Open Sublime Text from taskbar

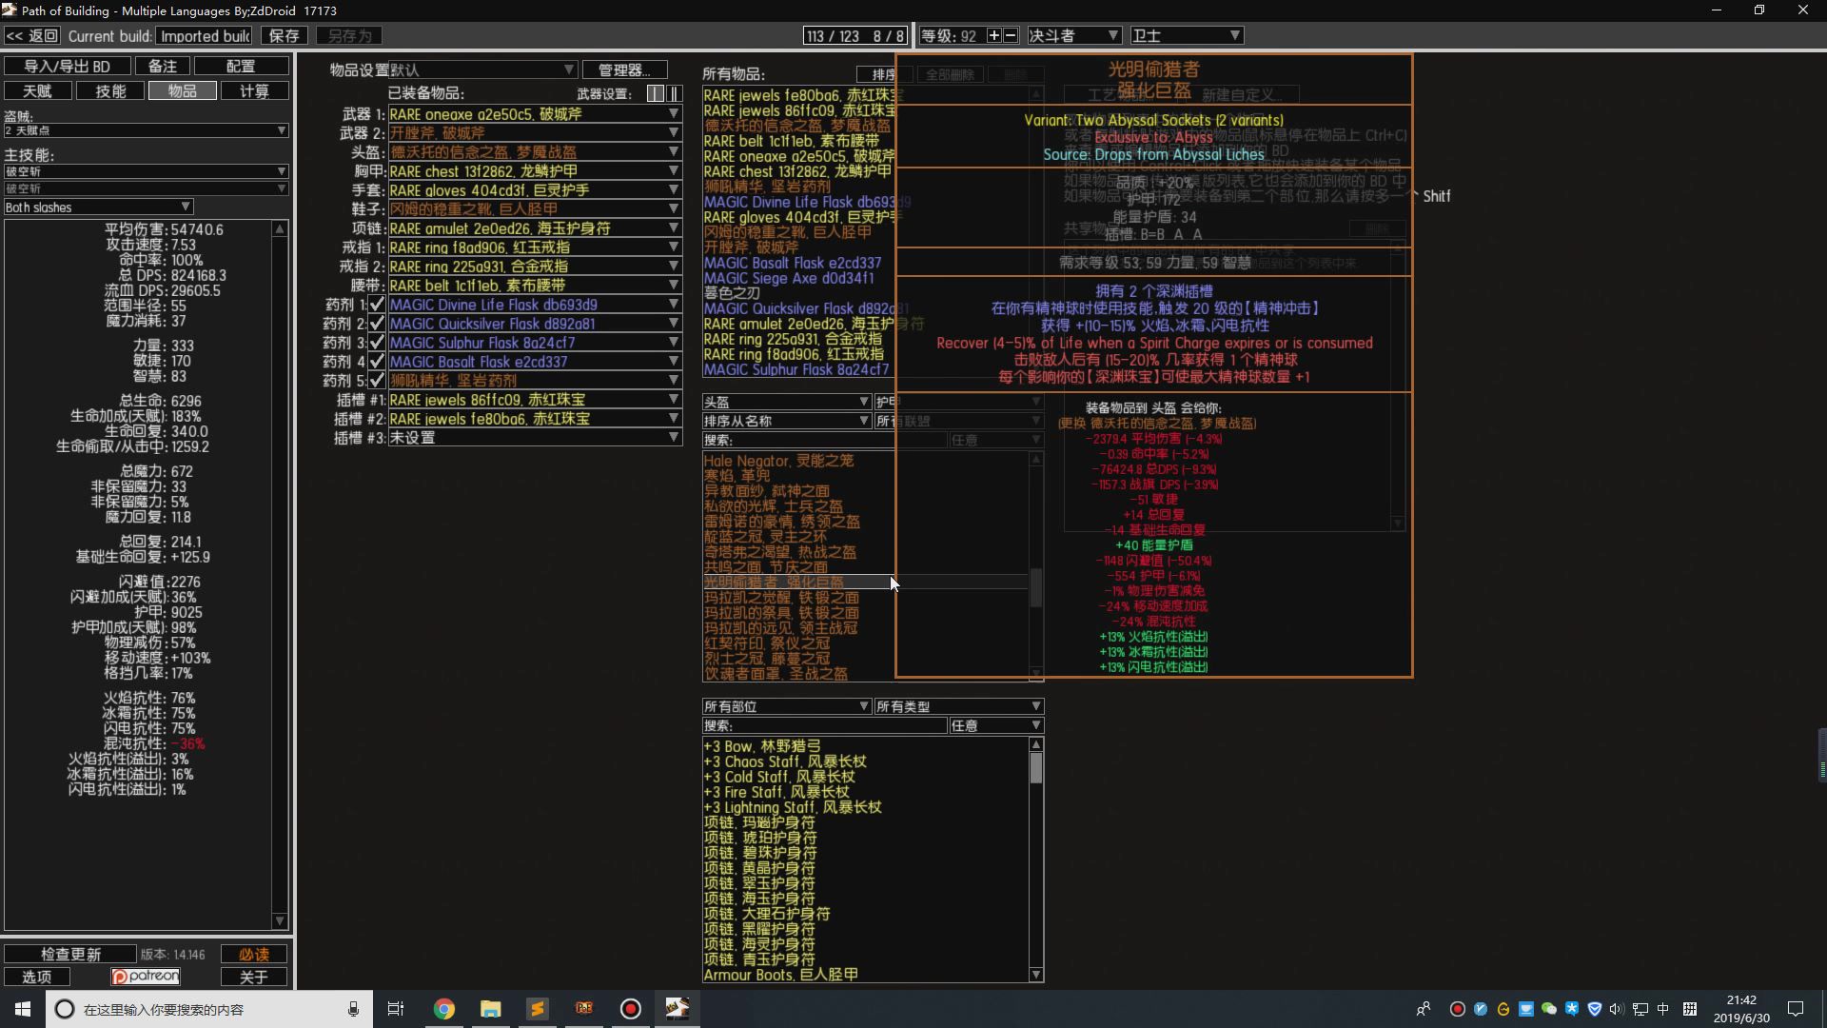537,1009
